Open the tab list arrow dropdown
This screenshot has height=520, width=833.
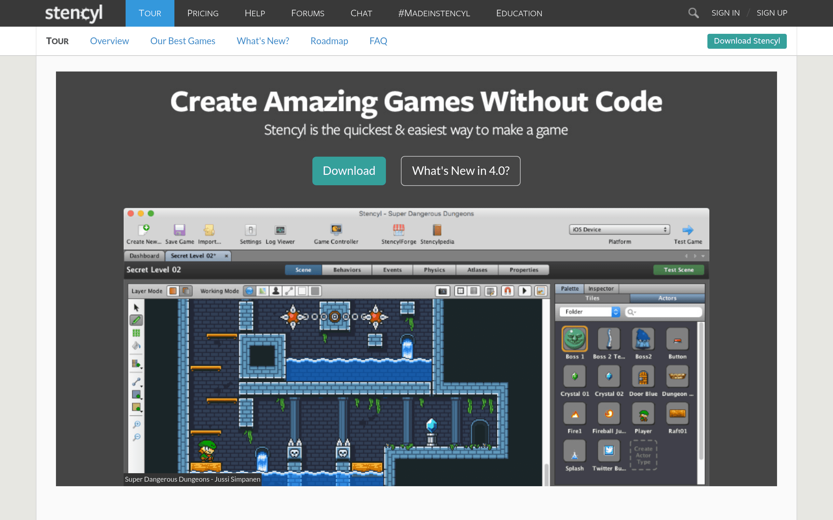703,256
